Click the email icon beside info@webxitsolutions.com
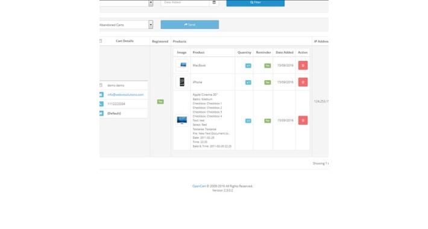 tap(101, 95)
